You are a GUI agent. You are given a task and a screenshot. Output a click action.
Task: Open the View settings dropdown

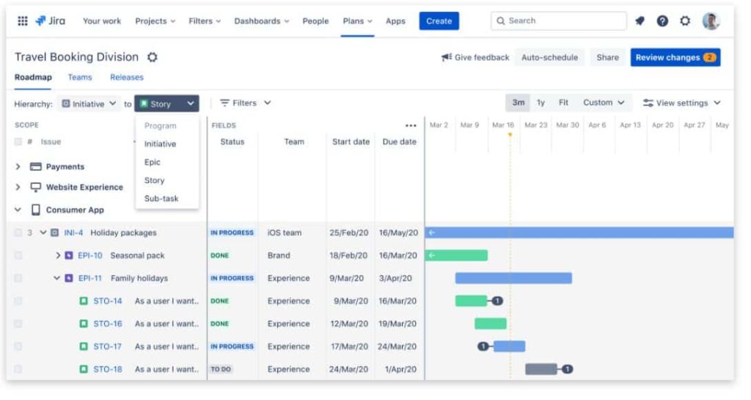click(681, 103)
